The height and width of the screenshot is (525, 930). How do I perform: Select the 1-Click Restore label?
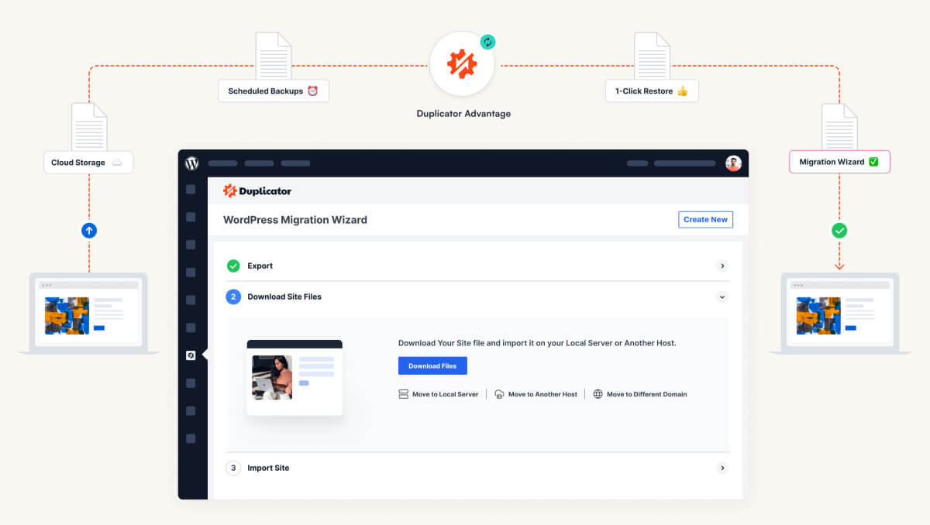click(x=652, y=91)
